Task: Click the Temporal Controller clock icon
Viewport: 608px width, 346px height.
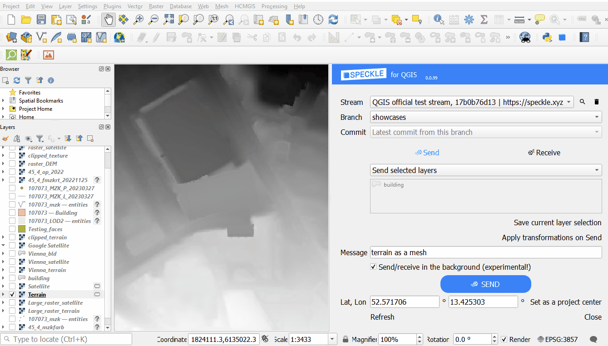Action: click(318, 20)
